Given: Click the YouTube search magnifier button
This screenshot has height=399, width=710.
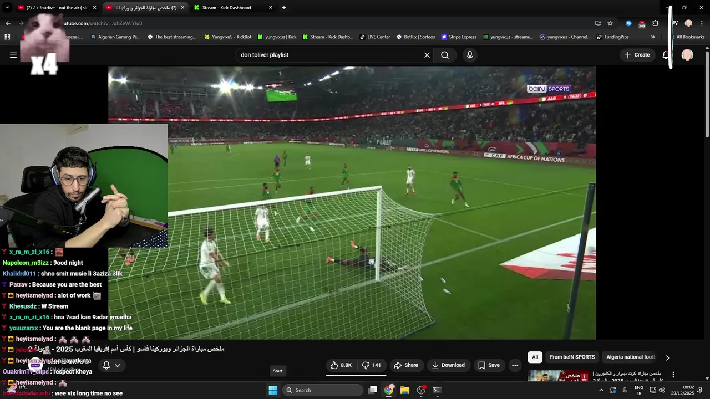Looking at the screenshot, I should [x=445, y=55].
